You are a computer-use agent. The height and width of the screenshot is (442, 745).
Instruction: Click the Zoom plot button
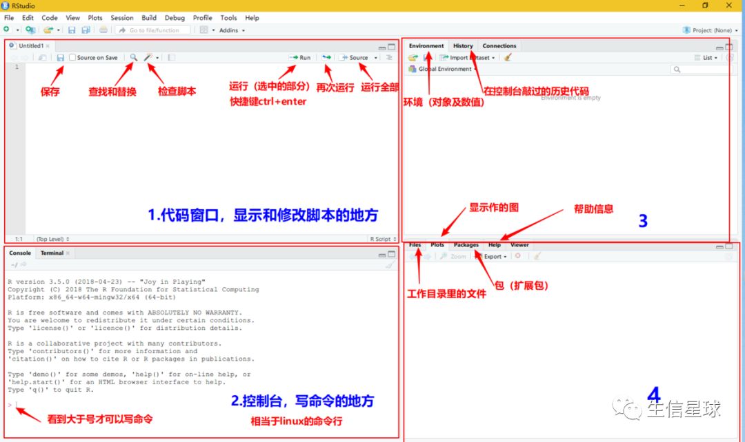point(453,256)
